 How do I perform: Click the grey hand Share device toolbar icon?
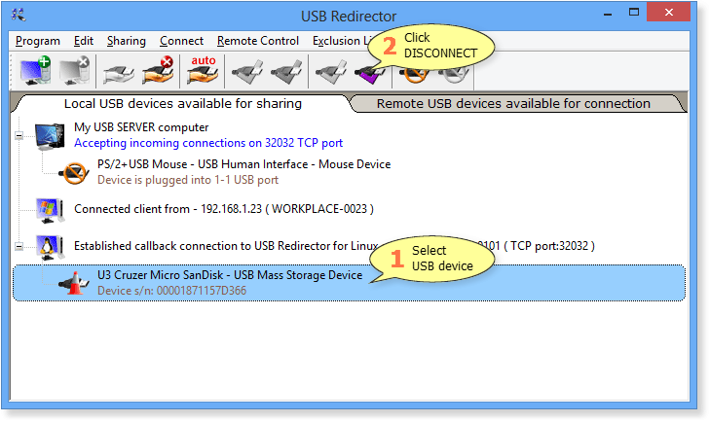click(x=118, y=73)
